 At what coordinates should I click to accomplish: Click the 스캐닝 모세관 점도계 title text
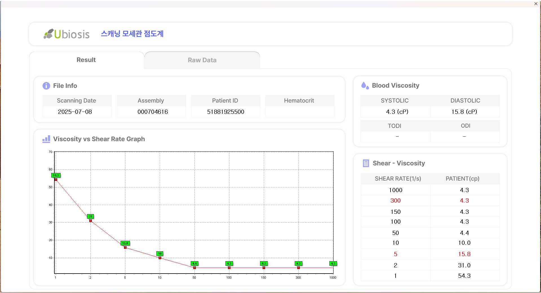[x=132, y=34]
